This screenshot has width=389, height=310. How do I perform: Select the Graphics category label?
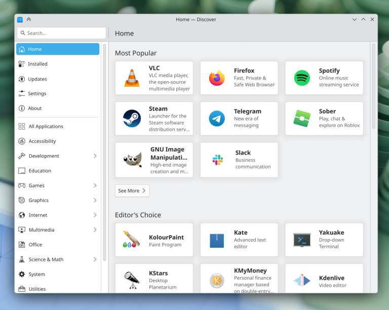[38, 201]
